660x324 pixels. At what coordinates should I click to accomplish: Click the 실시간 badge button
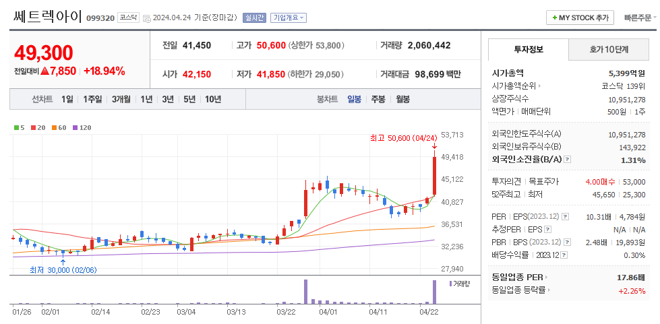pos(254,18)
